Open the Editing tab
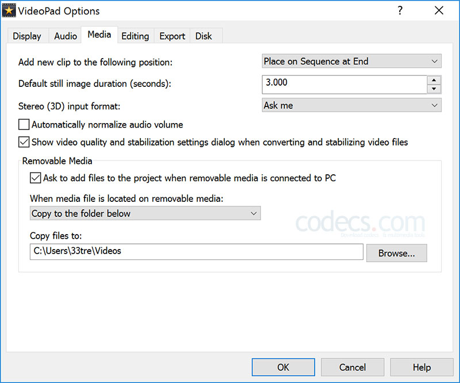Screen dimensions: 460x383 tap(135, 36)
